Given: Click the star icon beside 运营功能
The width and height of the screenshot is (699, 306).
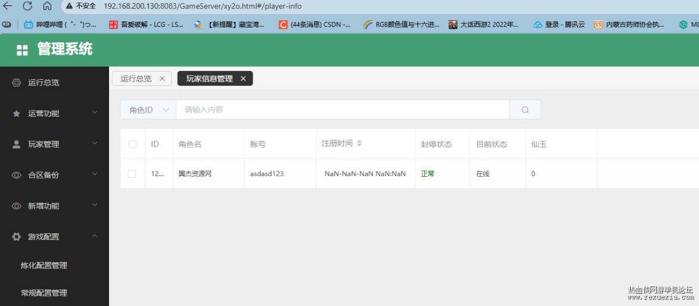Looking at the screenshot, I should 17,114.
